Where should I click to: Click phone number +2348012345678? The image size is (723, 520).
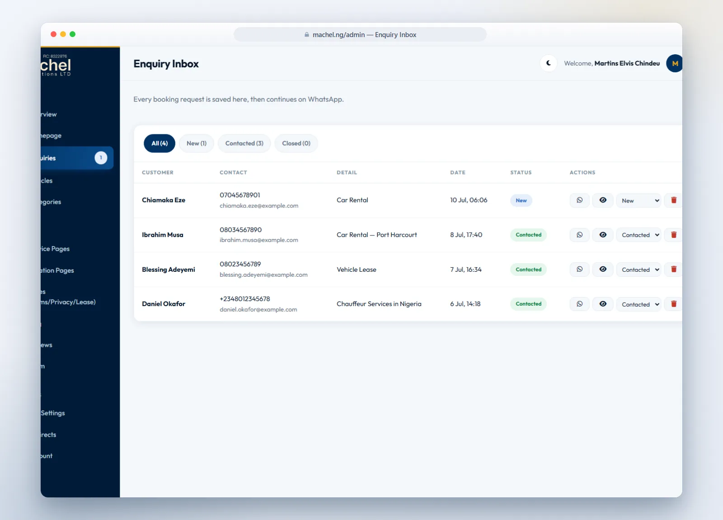(245, 299)
